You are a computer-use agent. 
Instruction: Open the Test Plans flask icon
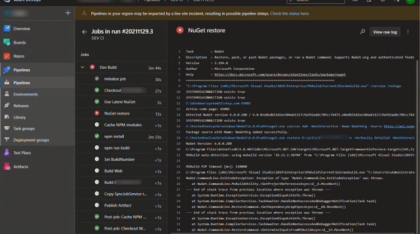point(7,153)
